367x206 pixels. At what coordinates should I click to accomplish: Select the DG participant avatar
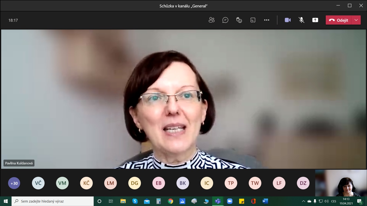[x=134, y=183]
